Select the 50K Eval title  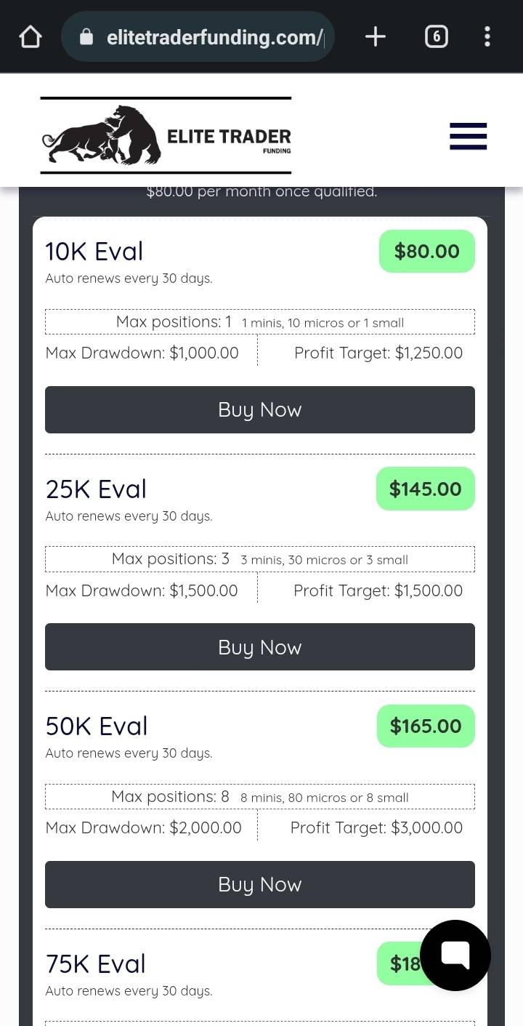[97, 726]
